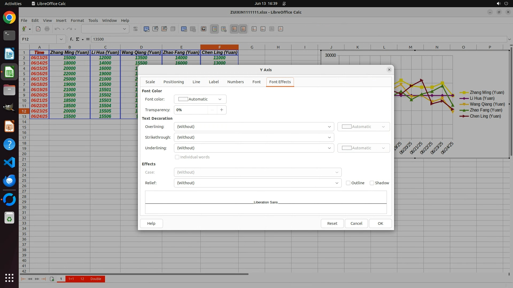Screen dimensions: 513x288
Task: Click the Export as PDF toolbar icon
Action: tap(38, 29)
